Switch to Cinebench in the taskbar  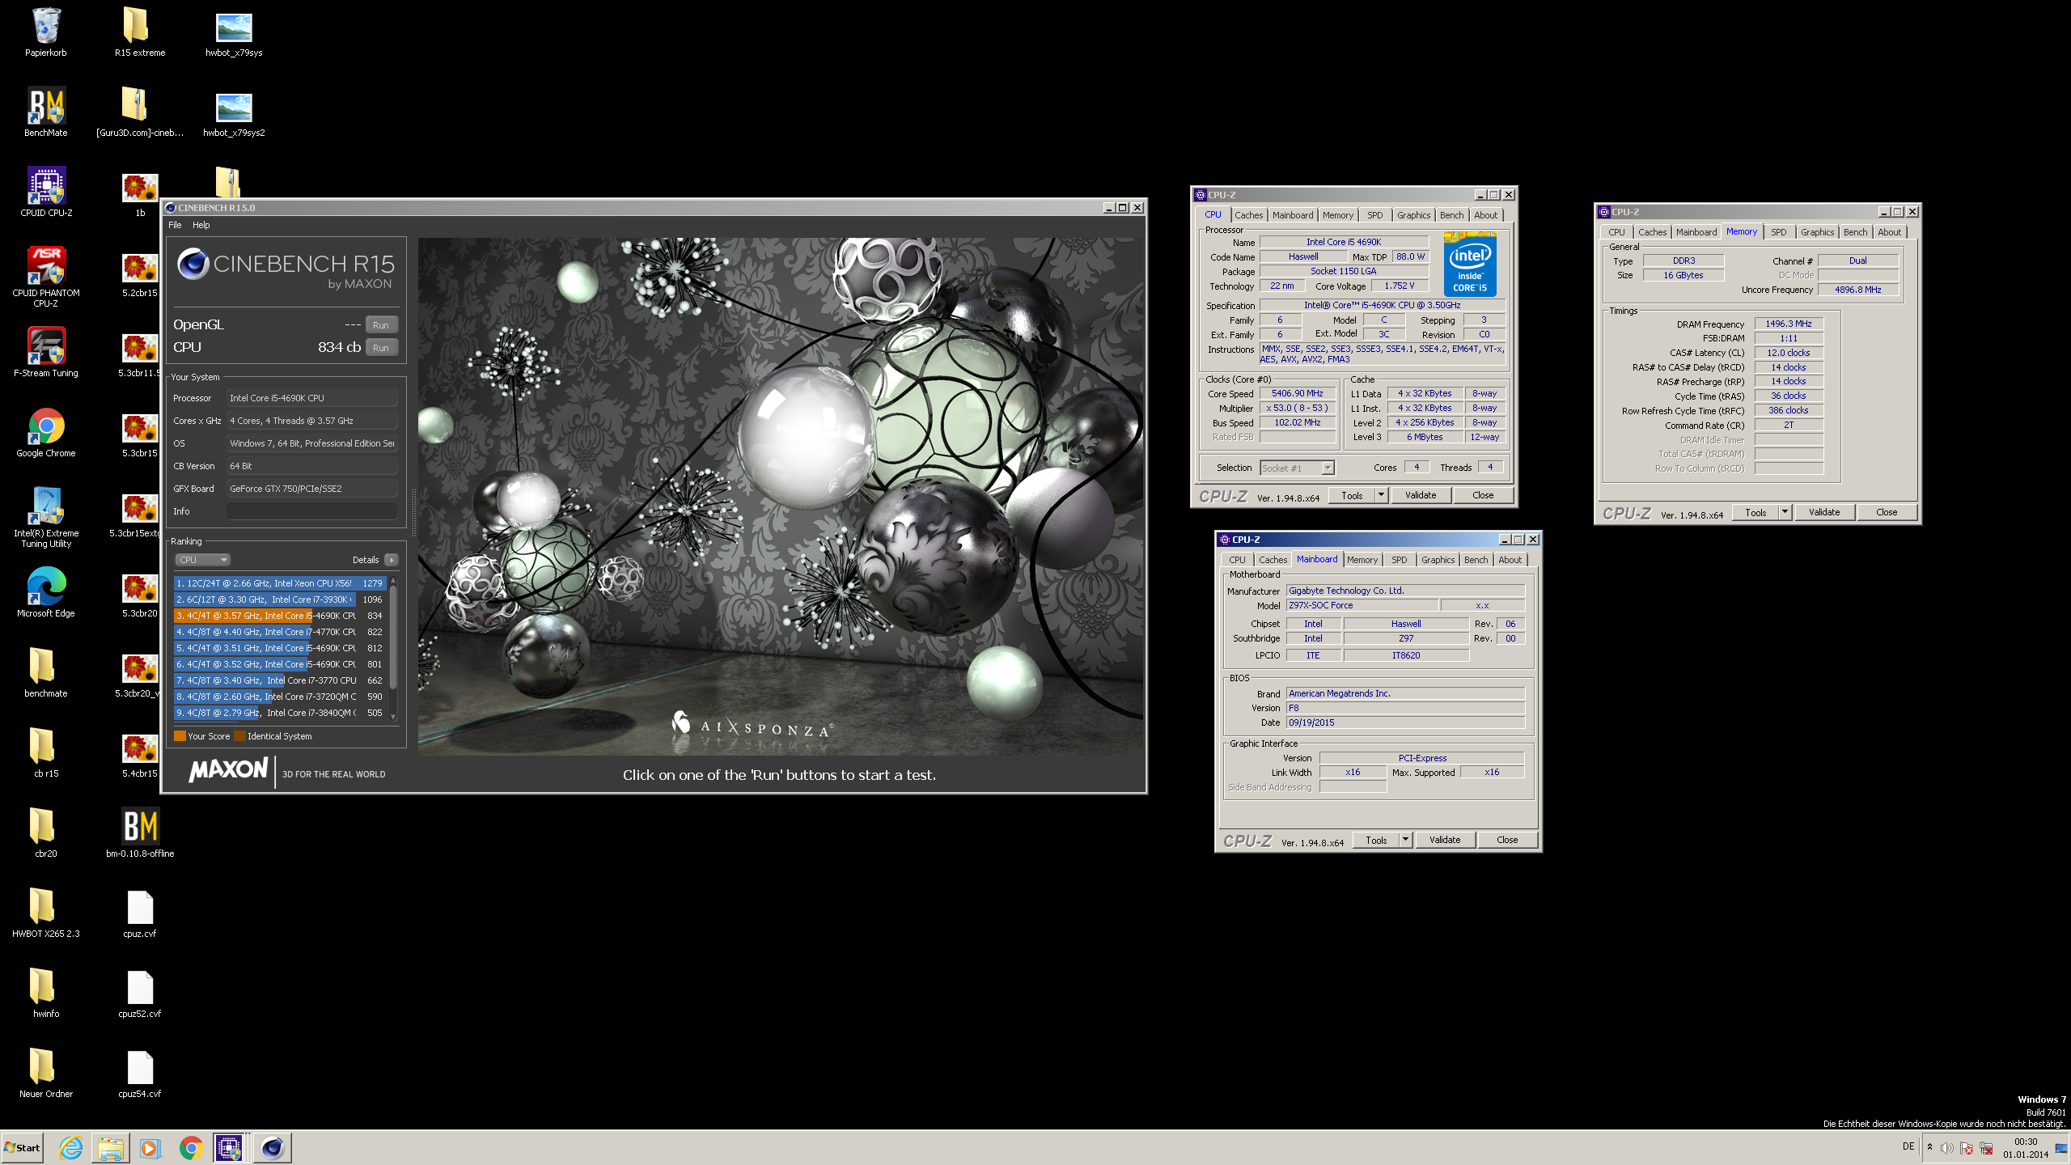click(x=272, y=1147)
